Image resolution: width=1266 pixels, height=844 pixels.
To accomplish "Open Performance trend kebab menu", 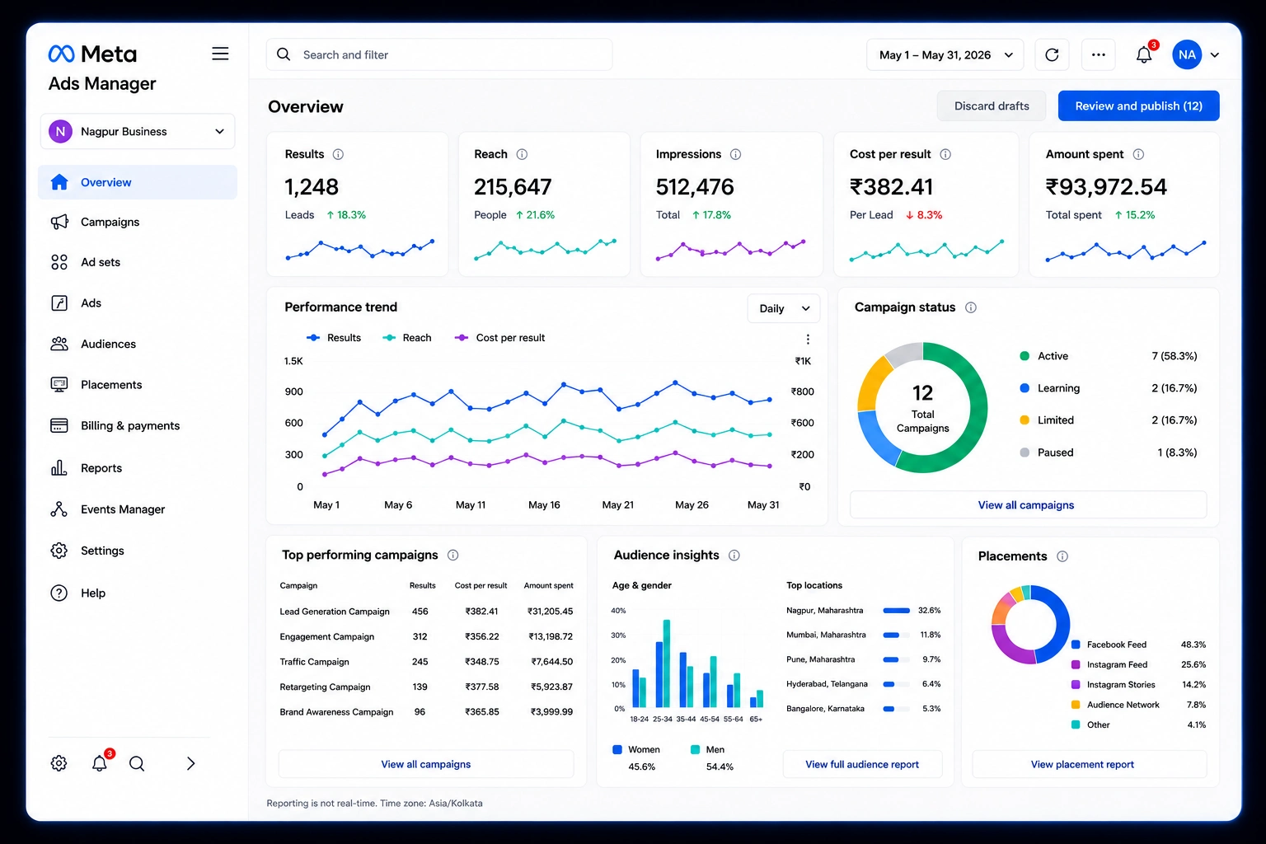I will pyautogui.click(x=808, y=339).
